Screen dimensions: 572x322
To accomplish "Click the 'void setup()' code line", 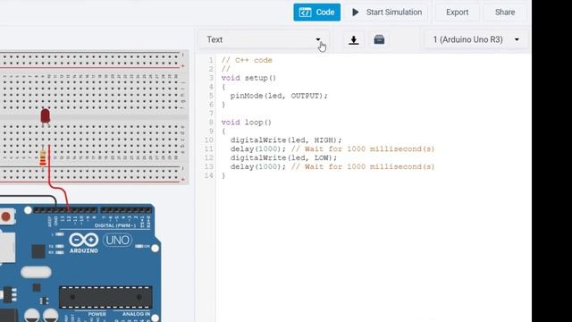I will pos(248,78).
